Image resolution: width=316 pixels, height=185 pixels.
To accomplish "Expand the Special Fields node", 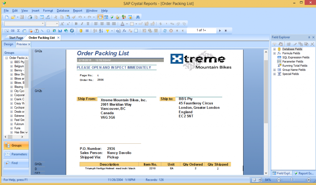I will click(274, 74).
